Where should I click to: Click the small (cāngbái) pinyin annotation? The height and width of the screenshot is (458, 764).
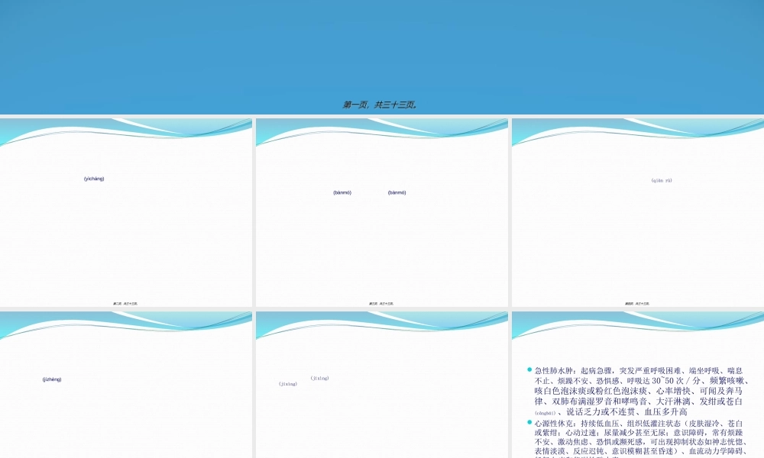click(545, 412)
